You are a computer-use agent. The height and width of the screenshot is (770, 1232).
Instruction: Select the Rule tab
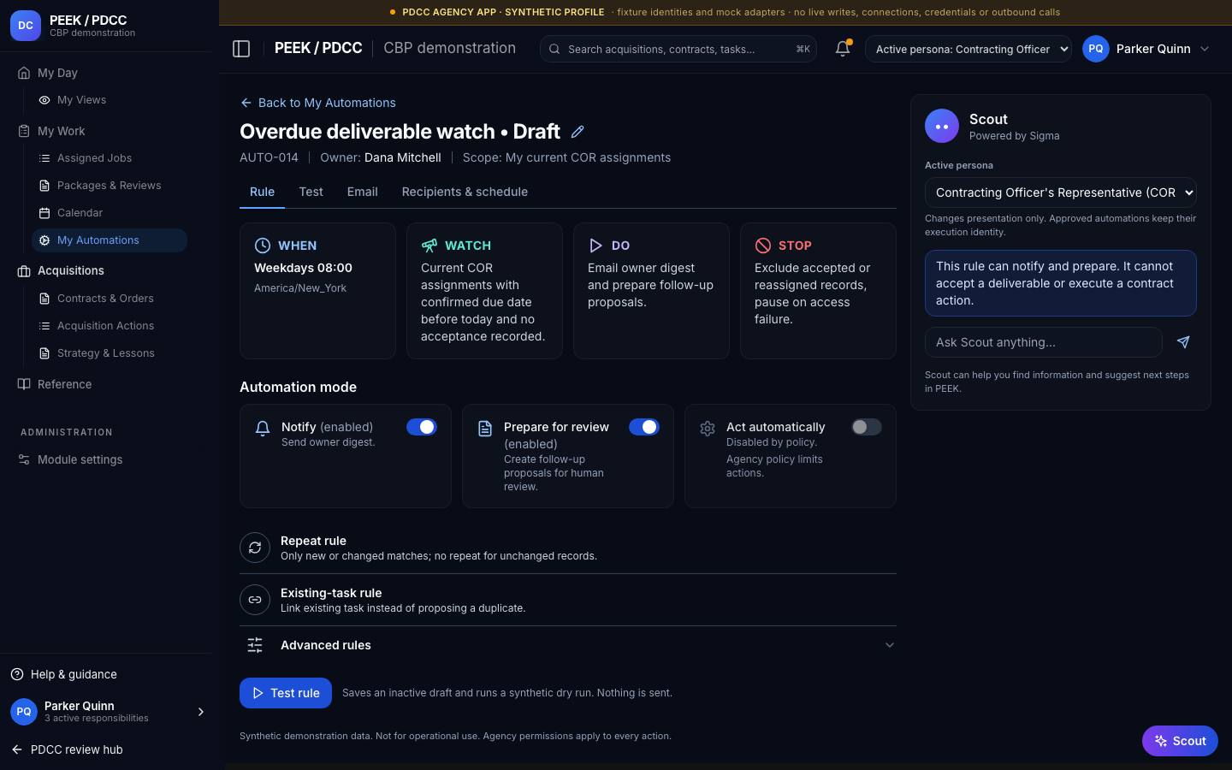(x=262, y=192)
